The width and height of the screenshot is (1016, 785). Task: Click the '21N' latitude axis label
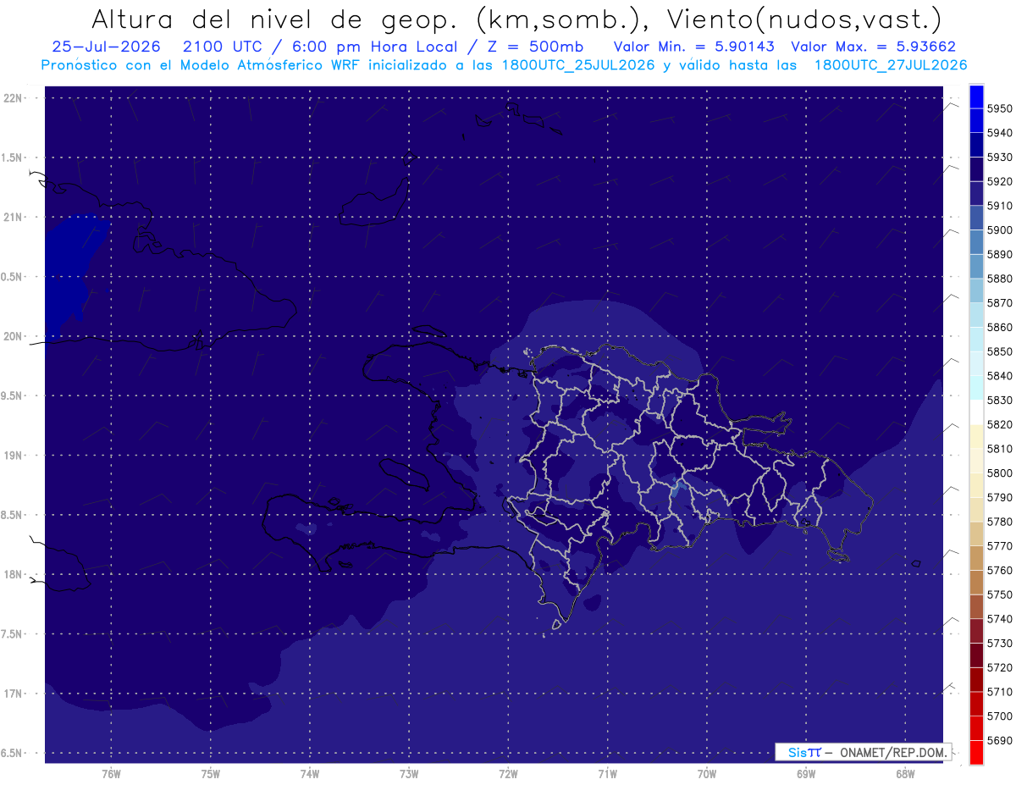coord(14,218)
